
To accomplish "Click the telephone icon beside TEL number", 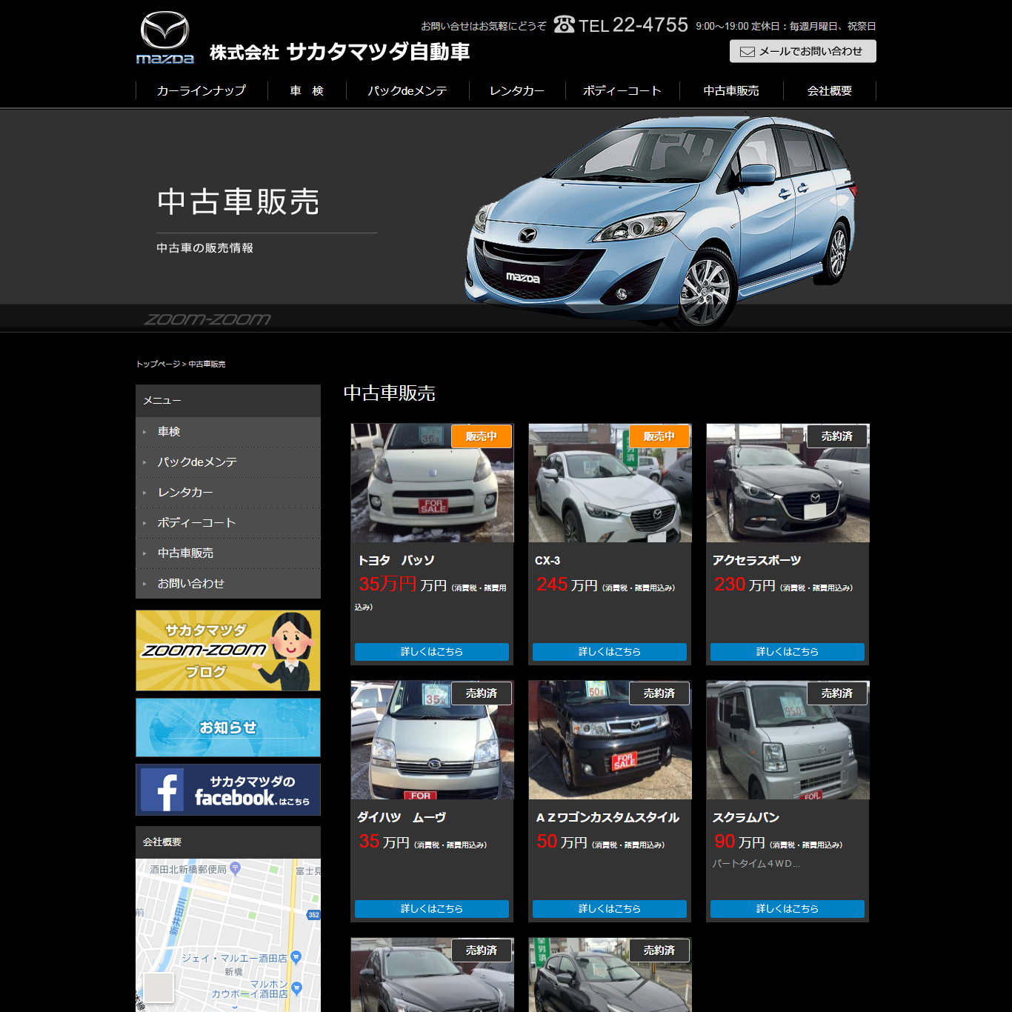I will [564, 24].
